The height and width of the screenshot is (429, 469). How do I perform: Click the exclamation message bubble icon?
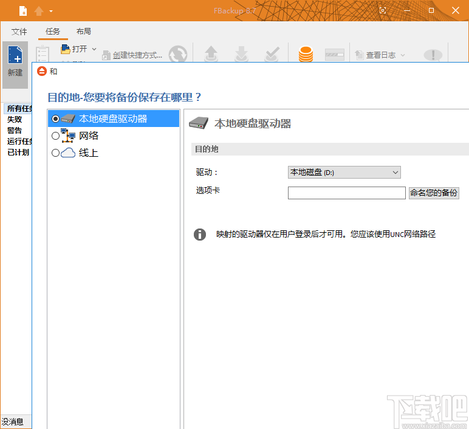click(433, 55)
